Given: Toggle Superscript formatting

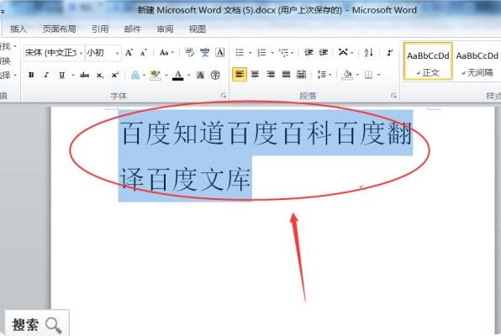Looking at the screenshot, I should 114,75.
